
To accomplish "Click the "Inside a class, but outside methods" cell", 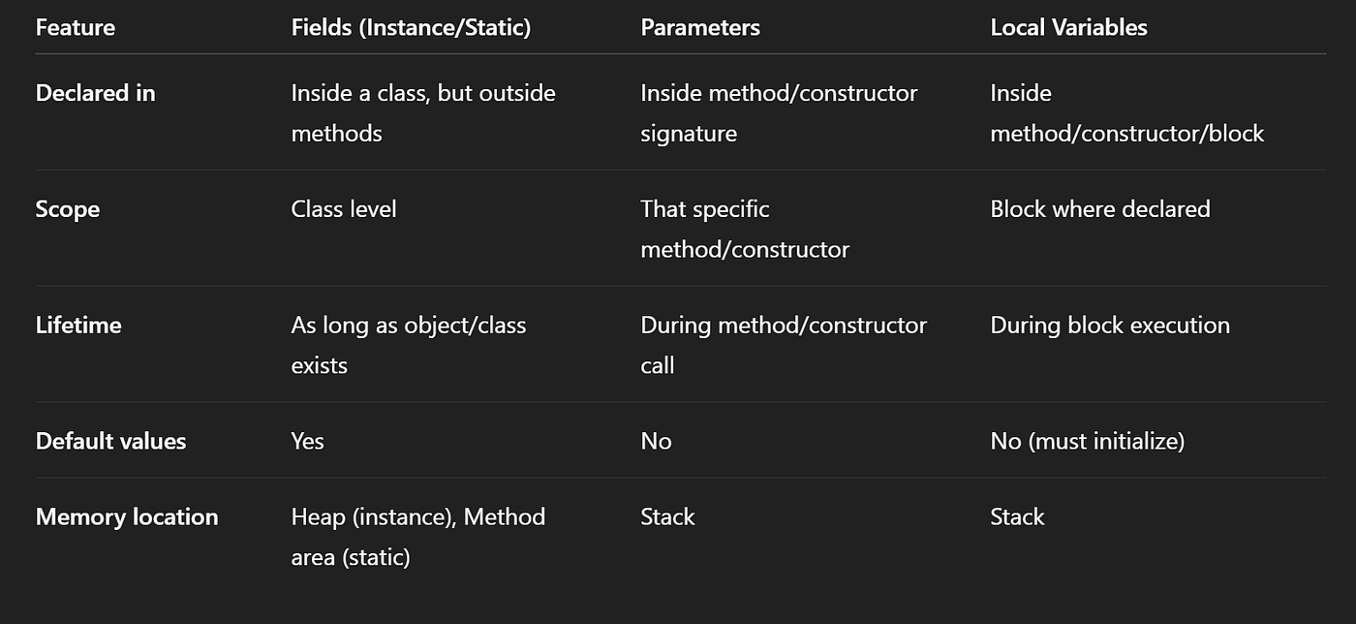I will click(x=423, y=112).
